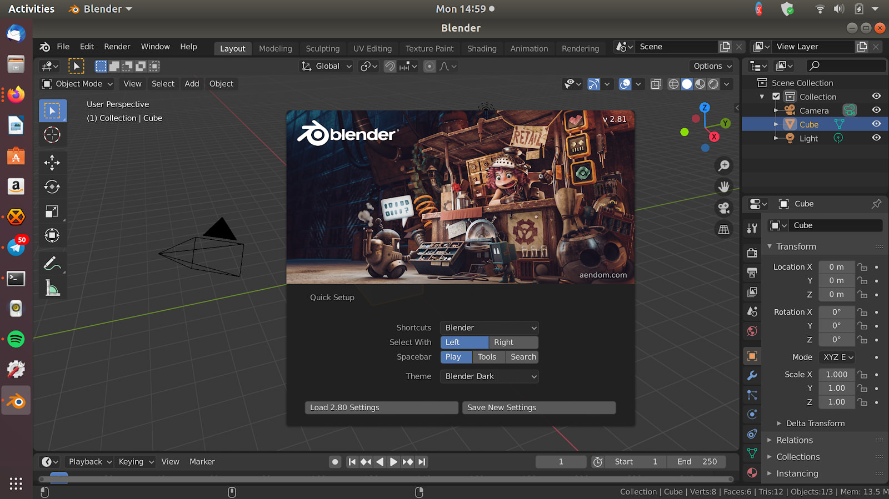Select the Rotate tool in the toolbar
The height and width of the screenshot is (499, 889).
click(52, 187)
